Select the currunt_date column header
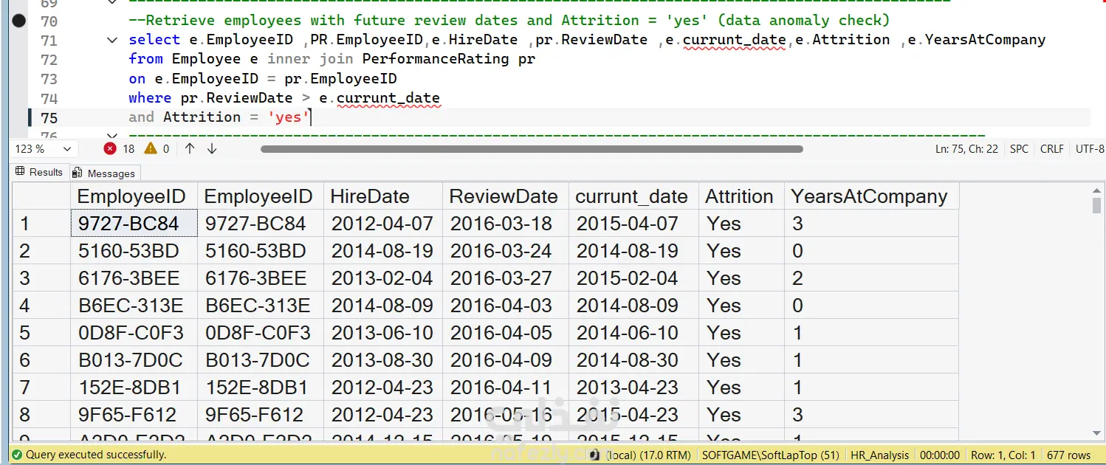Image resolution: width=1106 pixels, height=465 pixels. pos(633,196)
